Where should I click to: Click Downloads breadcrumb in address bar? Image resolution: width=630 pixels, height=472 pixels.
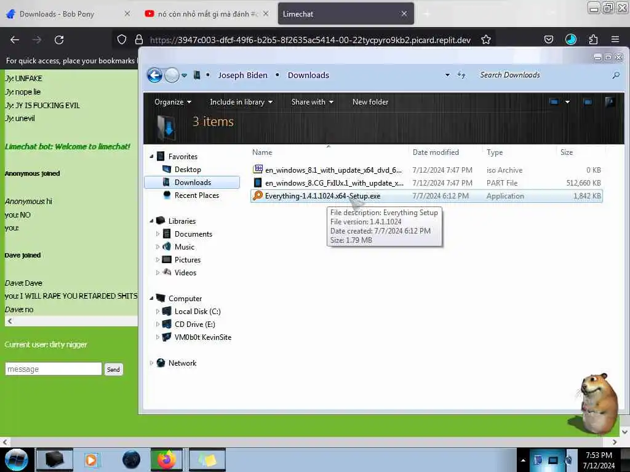tap(308, 75)
